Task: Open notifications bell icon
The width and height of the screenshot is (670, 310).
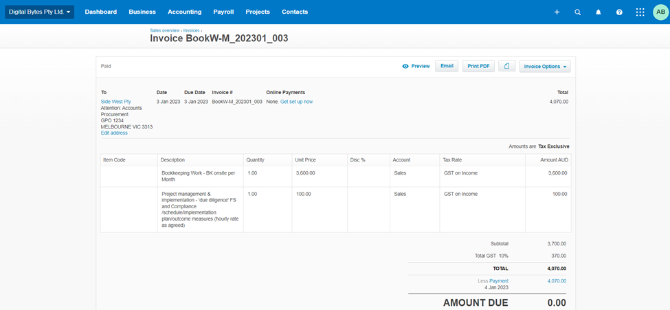Action: point(599,12)
